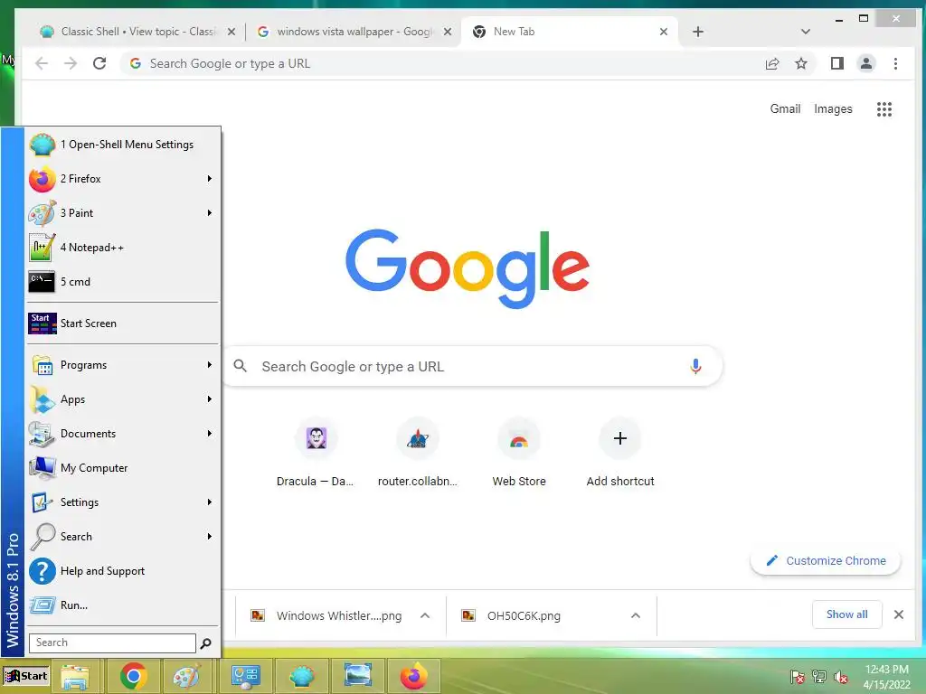
Task: Toggle the Chrome side panel
Action: tap(837, 64)
